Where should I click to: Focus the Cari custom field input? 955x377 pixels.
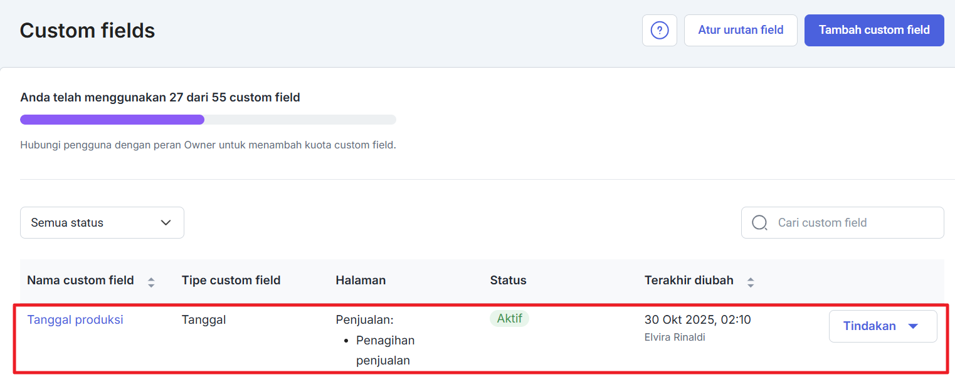(853, 223)
